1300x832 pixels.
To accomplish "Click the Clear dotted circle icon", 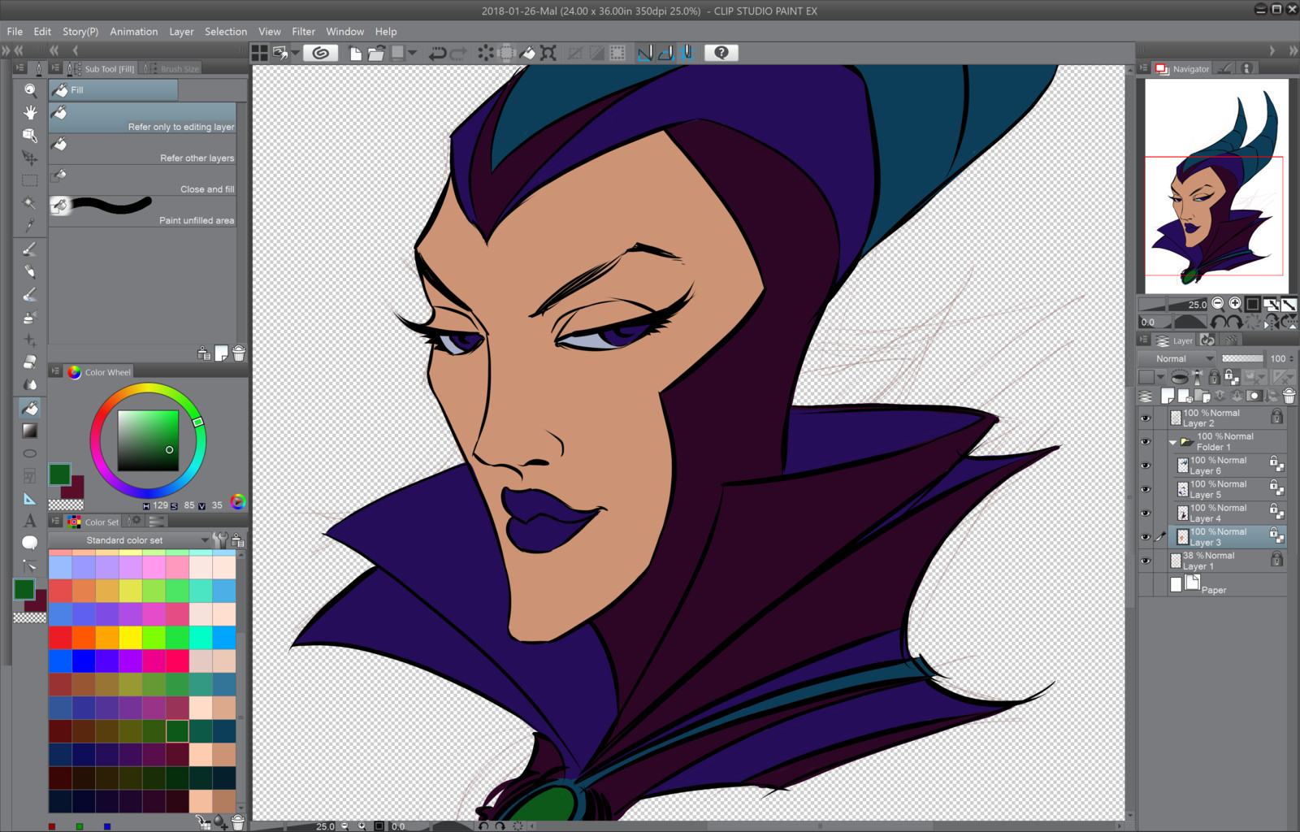I will point(486,53).
